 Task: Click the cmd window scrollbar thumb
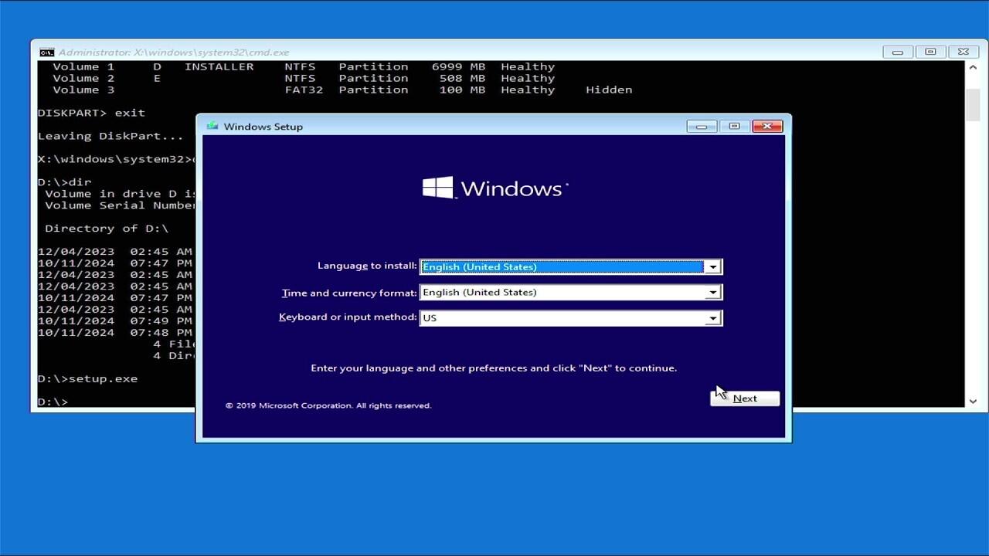[x=973, y=105]
